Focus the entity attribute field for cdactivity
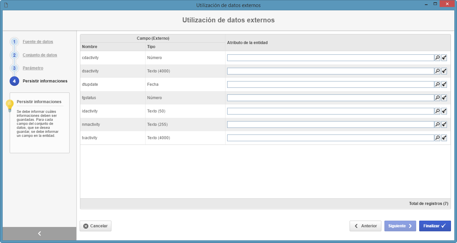The image size is (457, 243). pos(331,58)
